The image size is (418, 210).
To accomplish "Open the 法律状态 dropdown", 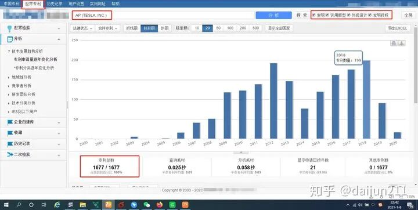I will click(x=82, y=28).
